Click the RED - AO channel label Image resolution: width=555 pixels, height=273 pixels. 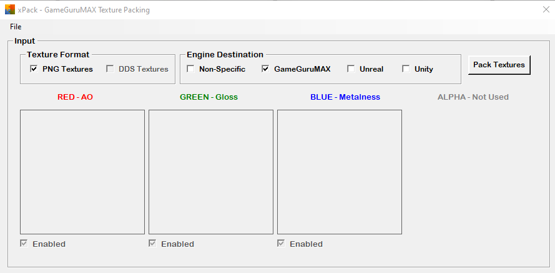click(x=75, y=97)
